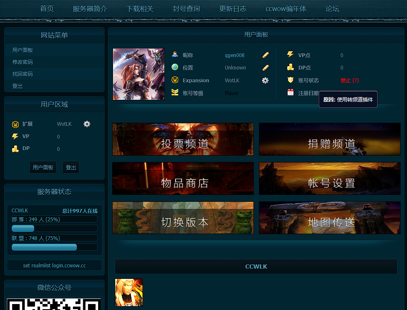Click the 注册日期 calendar icon

pyautogui.click(x=291, y=93)
